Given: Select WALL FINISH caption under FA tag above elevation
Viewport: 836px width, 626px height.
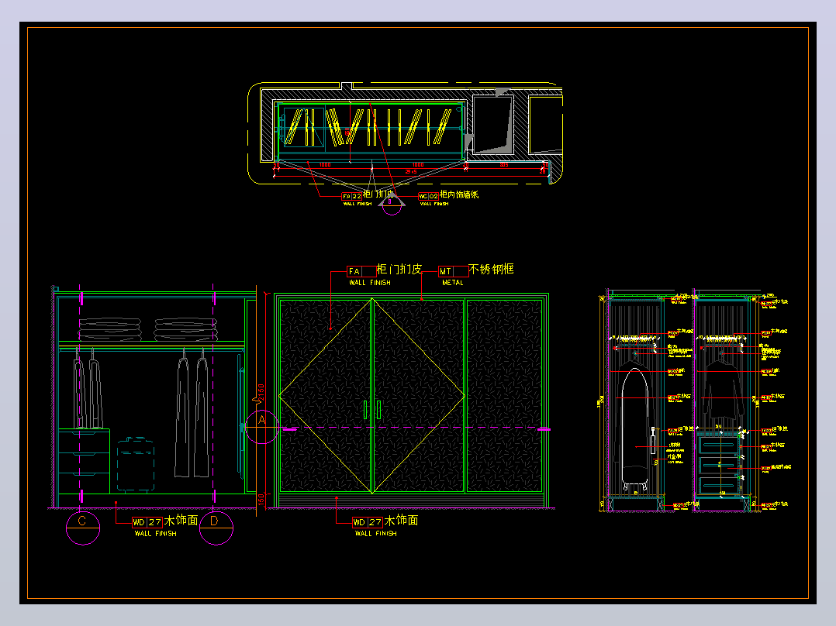Looking at the screenshot, I should tap(370, 283).
